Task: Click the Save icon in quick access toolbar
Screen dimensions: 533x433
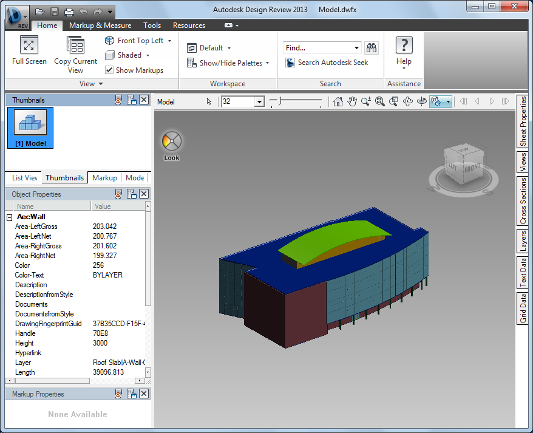Action: pyautogui.click(x=55, y=12)
